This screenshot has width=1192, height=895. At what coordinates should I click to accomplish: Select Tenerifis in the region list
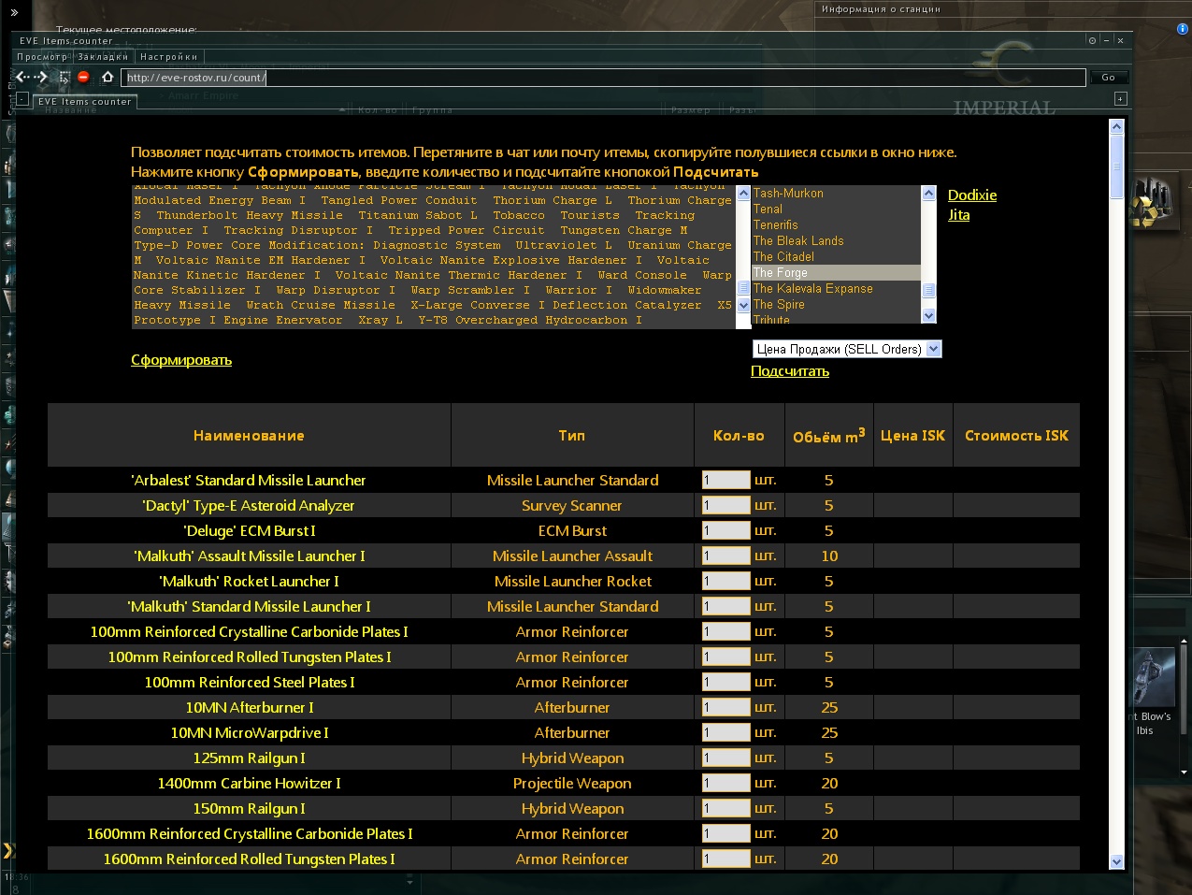coord(836,225)
